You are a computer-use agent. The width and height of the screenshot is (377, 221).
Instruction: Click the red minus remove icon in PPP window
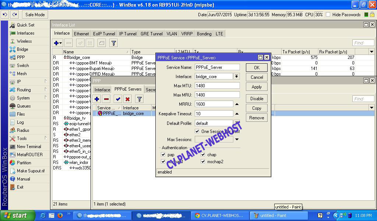[106, 99]
